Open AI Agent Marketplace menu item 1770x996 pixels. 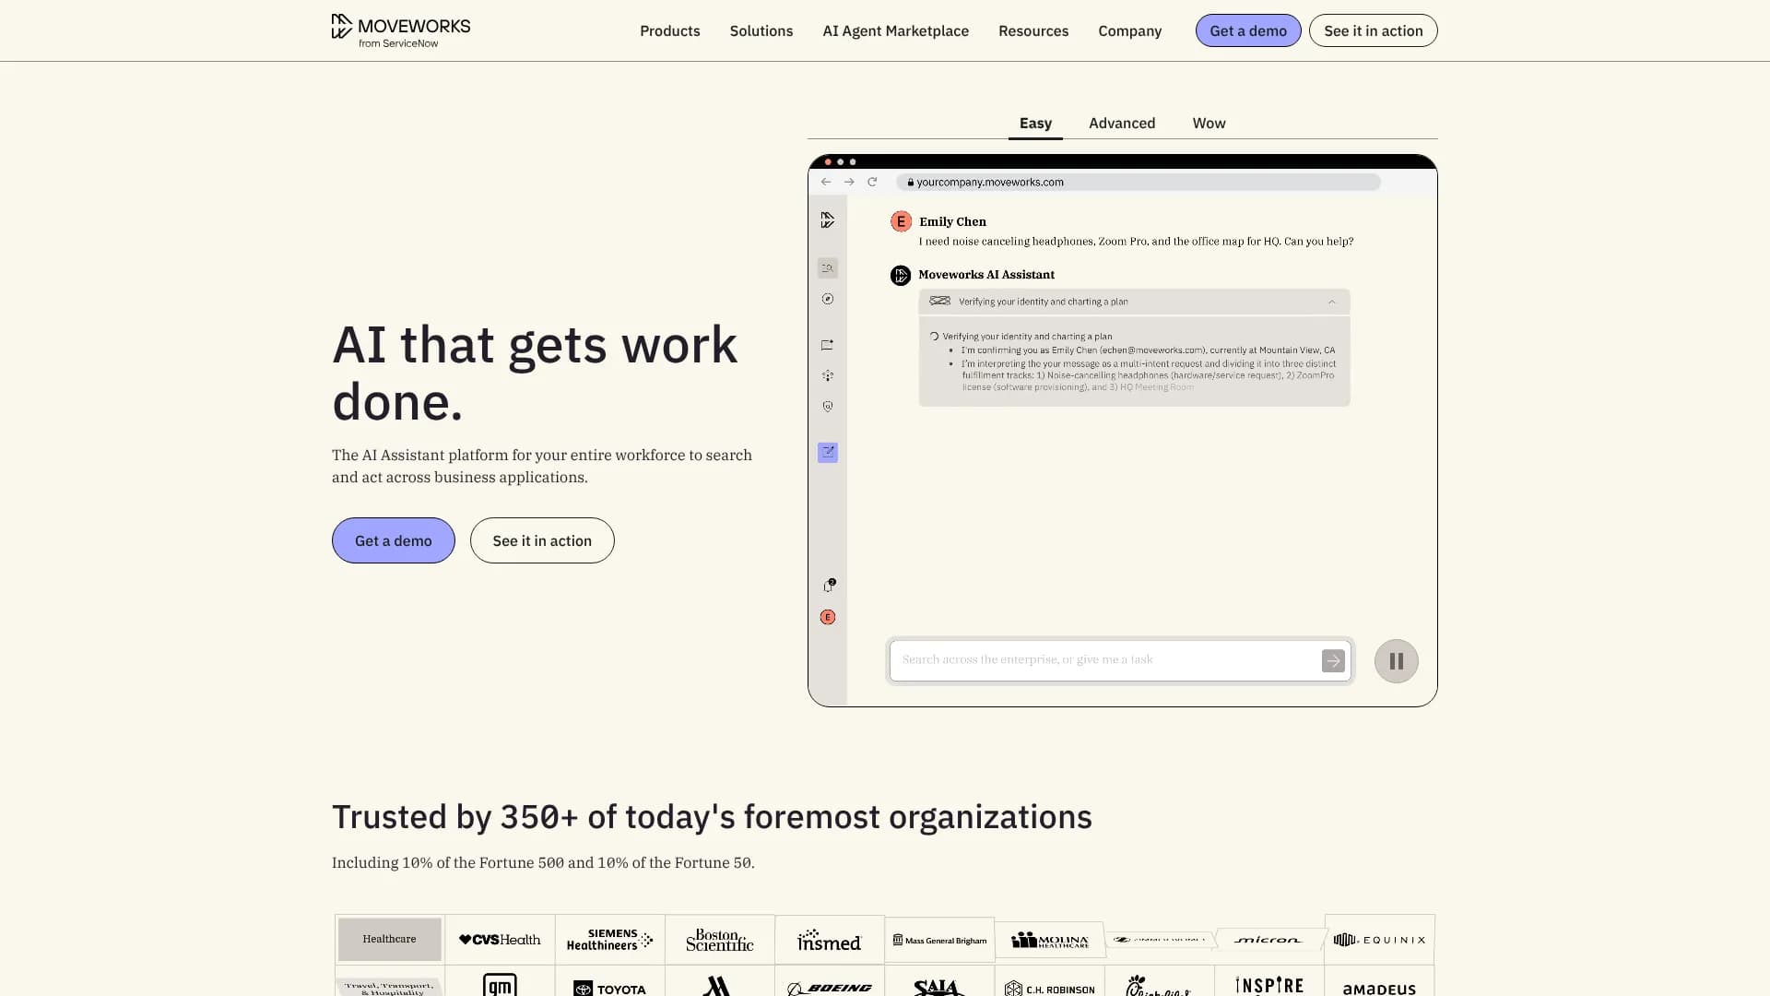click(x=896, y=30)
